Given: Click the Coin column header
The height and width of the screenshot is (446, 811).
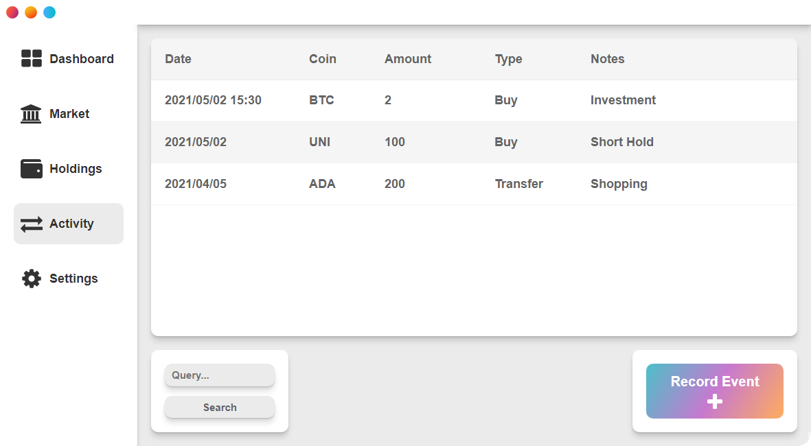Looking at the screenshot, I should 323,59.
